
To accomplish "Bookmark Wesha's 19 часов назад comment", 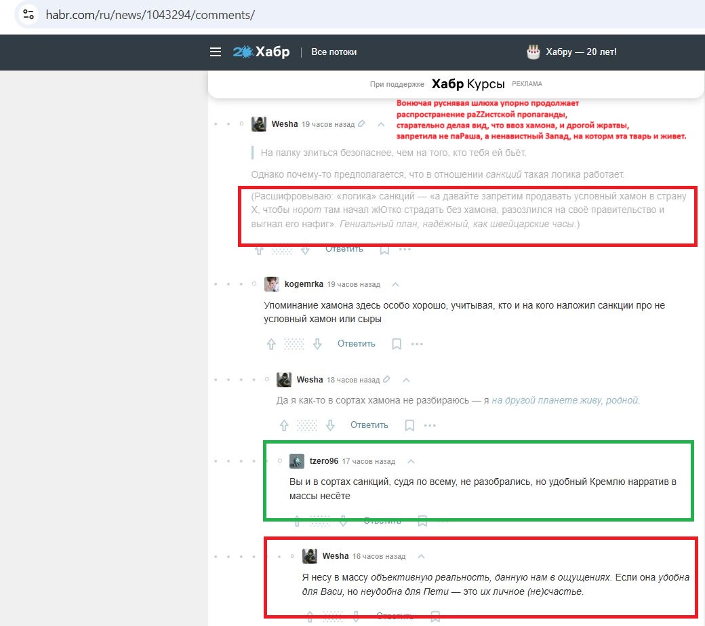I will 384,250.
